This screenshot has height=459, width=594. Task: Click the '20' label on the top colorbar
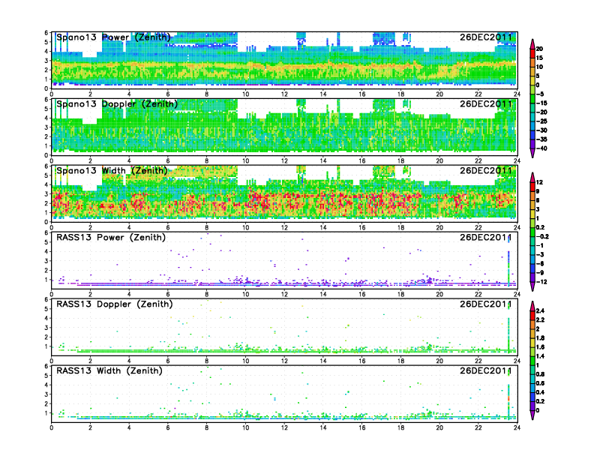(x=539, y=49)
